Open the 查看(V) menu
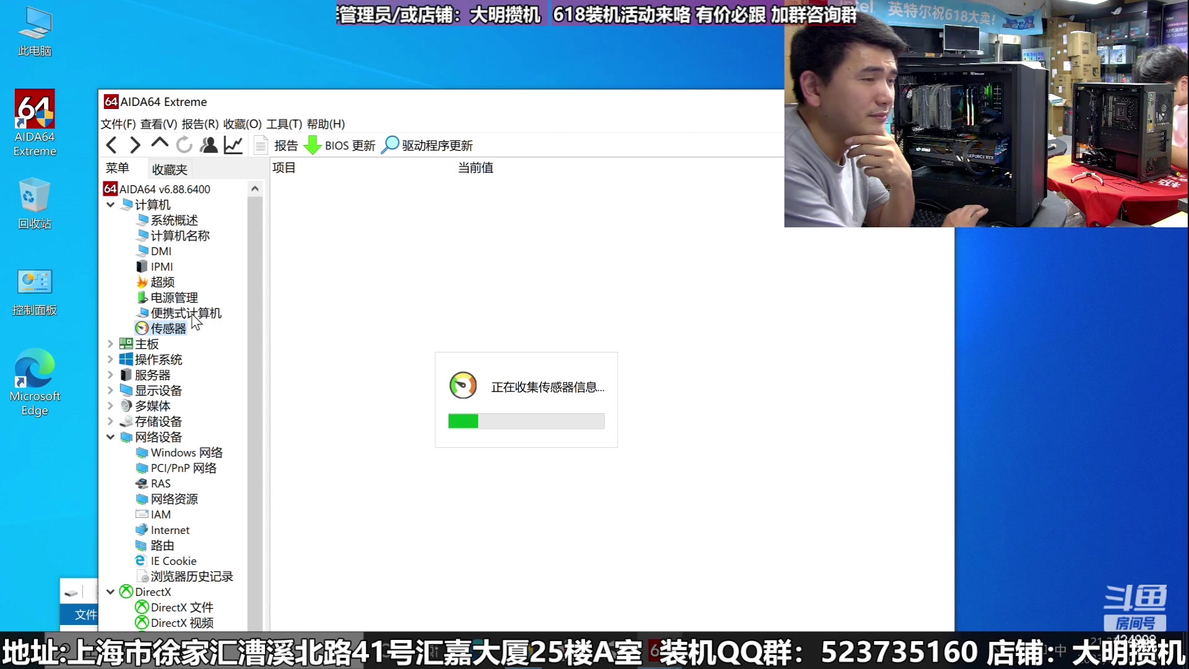The height and width of the screenshot is (669, 1189). click(159, 124)
